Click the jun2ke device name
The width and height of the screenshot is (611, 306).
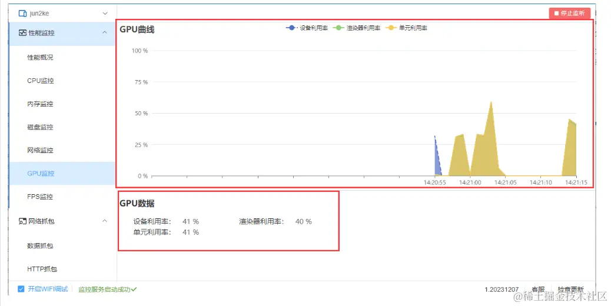[39, 14]
